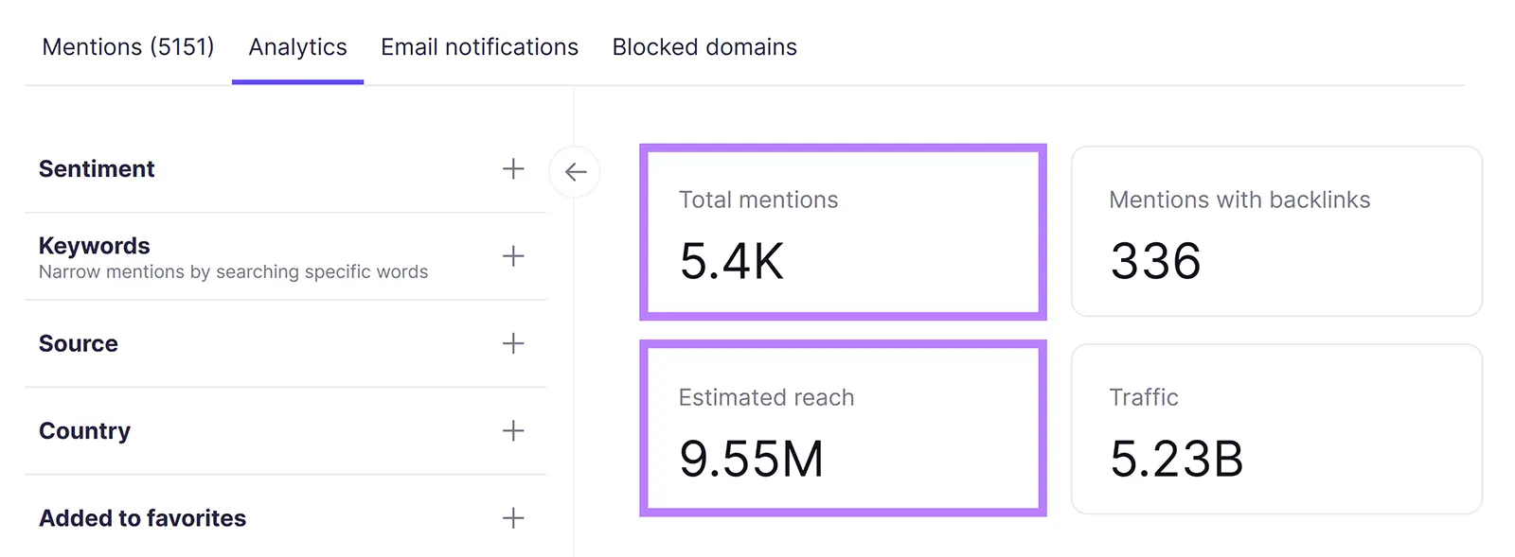The height and width of the screenshot is (557, 1515).
Task: Select the Total mentions metric icon card
Action: (843, 232)
